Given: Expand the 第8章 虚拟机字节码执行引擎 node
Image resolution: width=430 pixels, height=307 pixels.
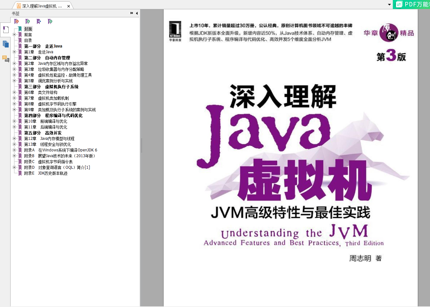Looking at the screenshot, I should (14, 104).
